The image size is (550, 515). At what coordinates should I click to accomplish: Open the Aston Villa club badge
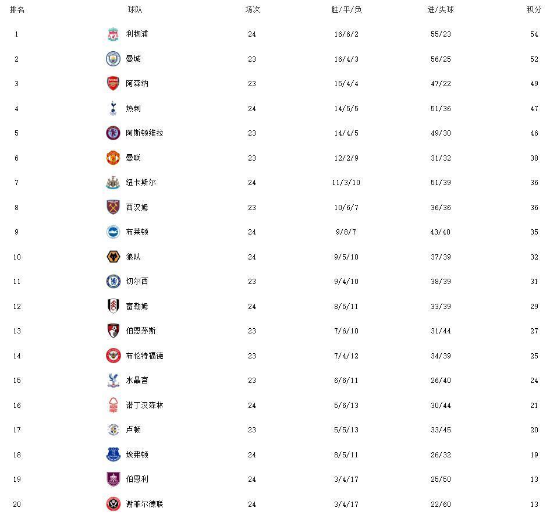point(113,133)
